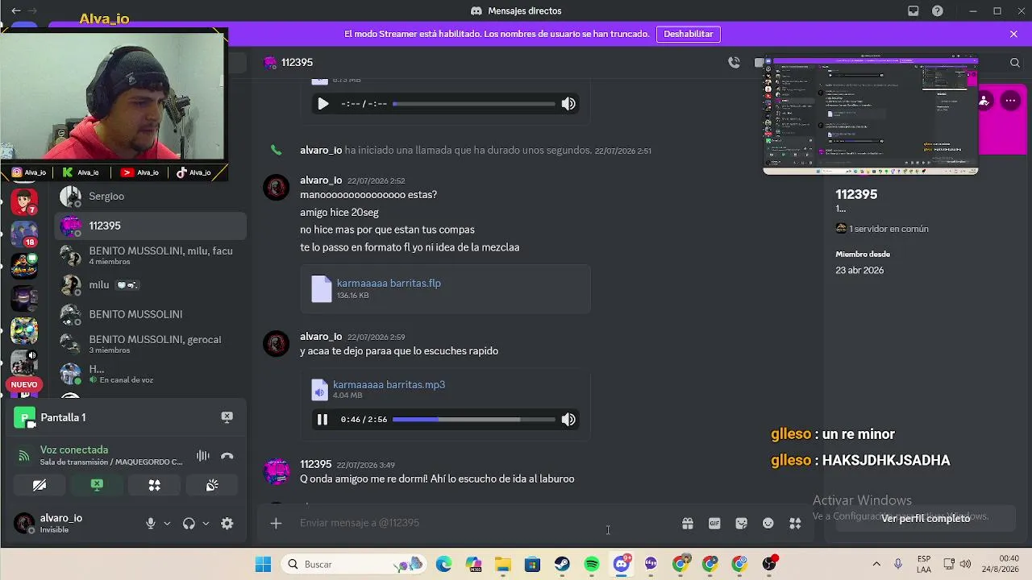1032x580 pixels.
Task: Open the more options button on profile
Action: coord(1010,101)
